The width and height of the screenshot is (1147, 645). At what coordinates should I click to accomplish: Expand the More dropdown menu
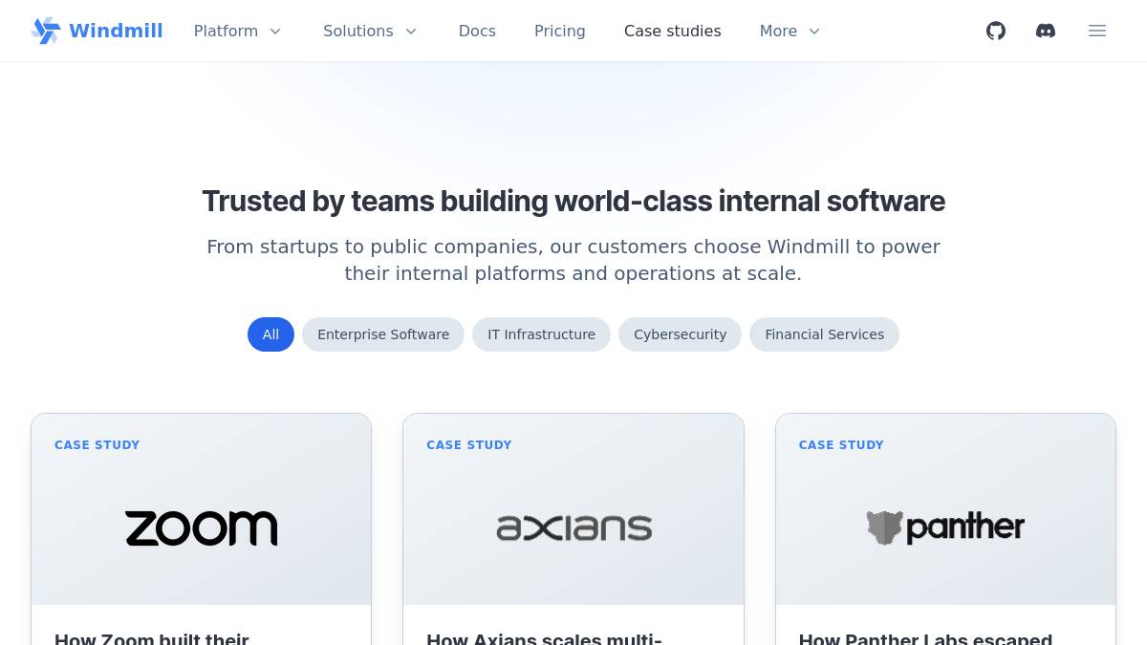tap(790, 31)
